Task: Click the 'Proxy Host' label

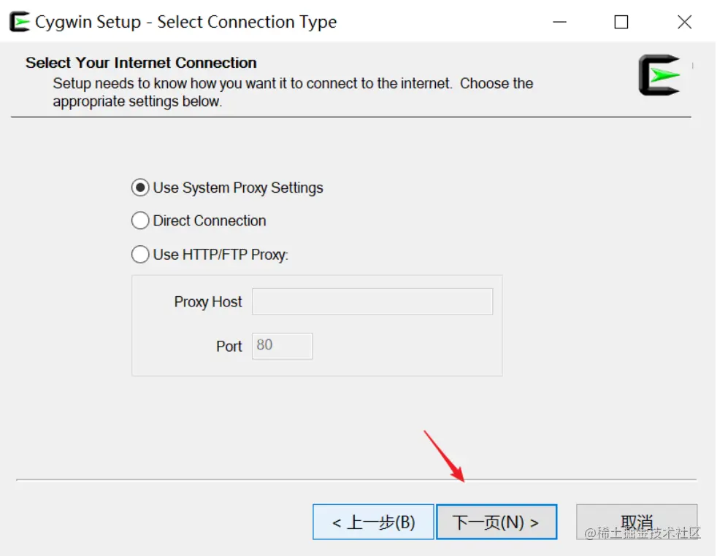Action: (x=208, y=302)
